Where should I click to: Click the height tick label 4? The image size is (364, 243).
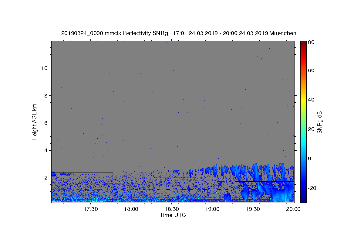pyautogui.click(x=46, y=150)
